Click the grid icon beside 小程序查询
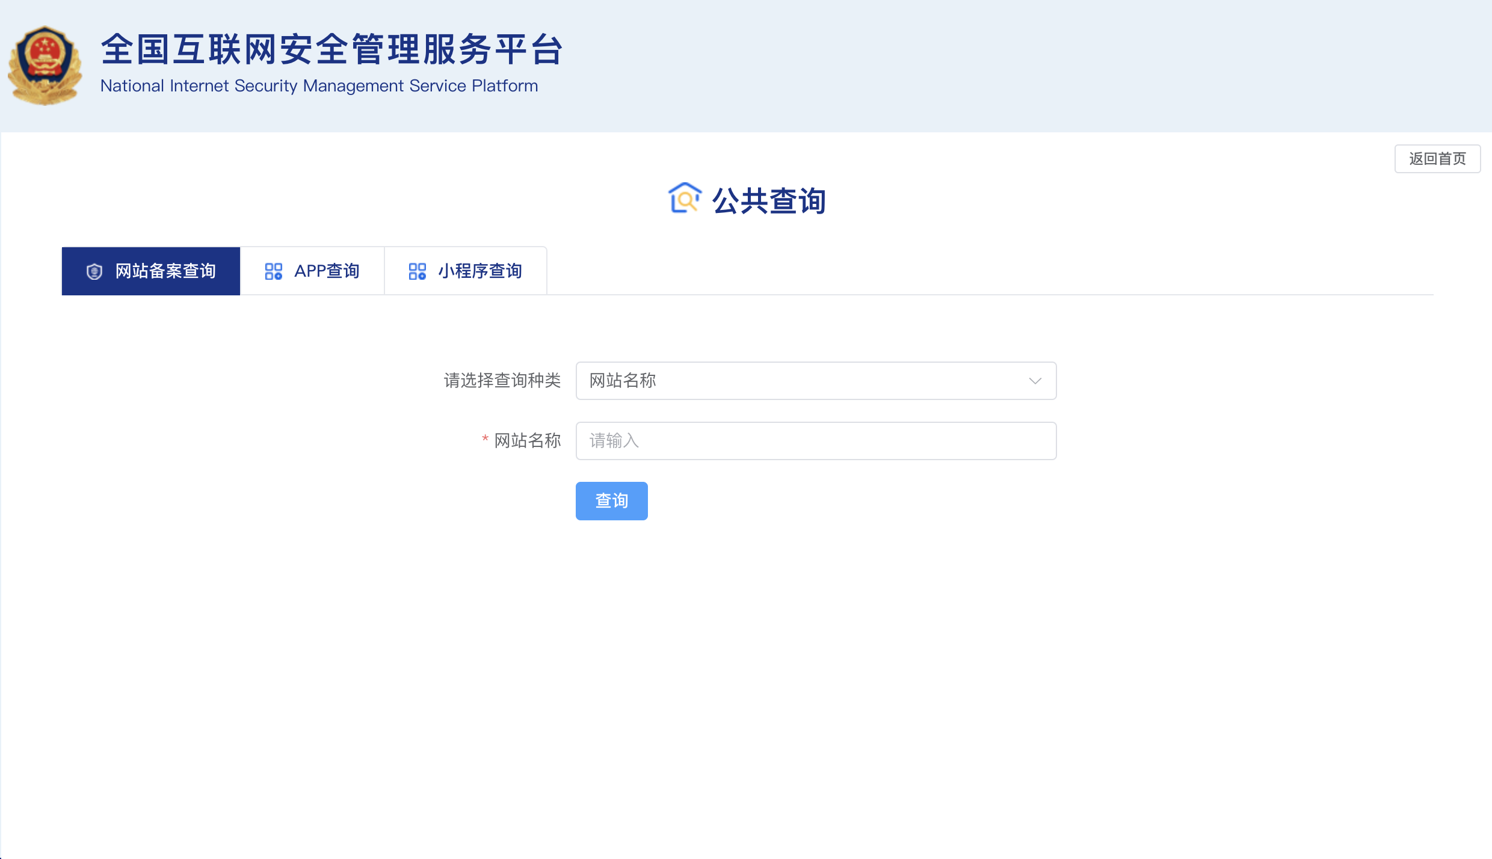 (418, 271)
